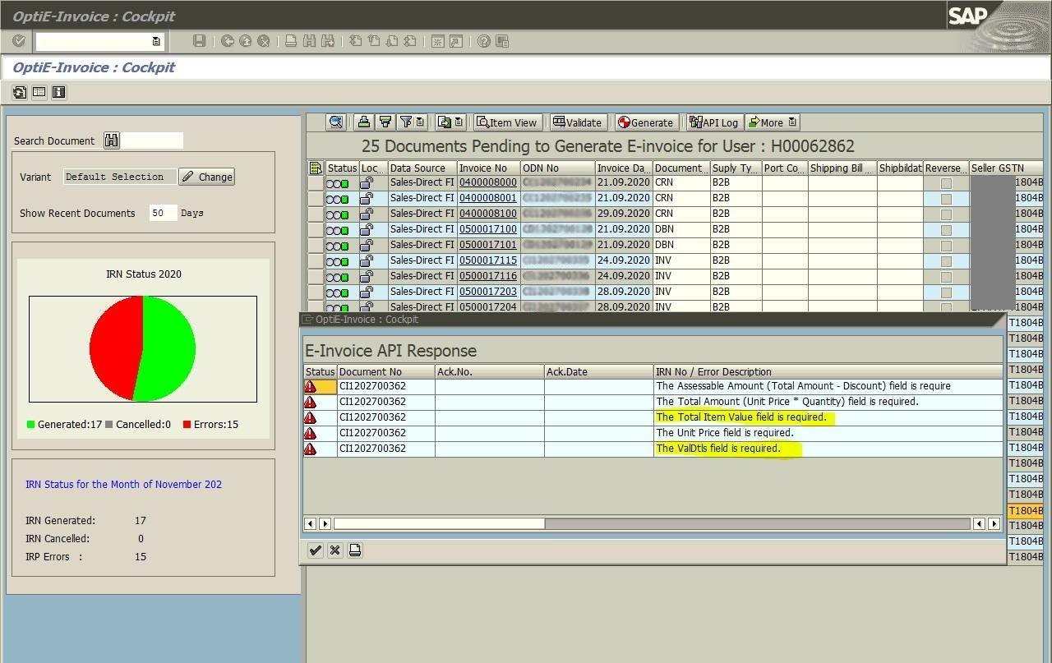Toggle the Reverse checkbox for invoice 0500017100

coord(946,230)
